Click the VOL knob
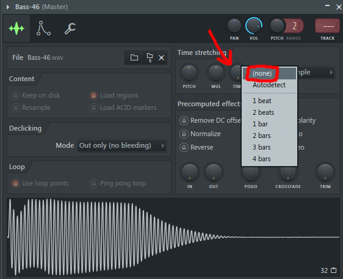 click(x=254, y=26)
